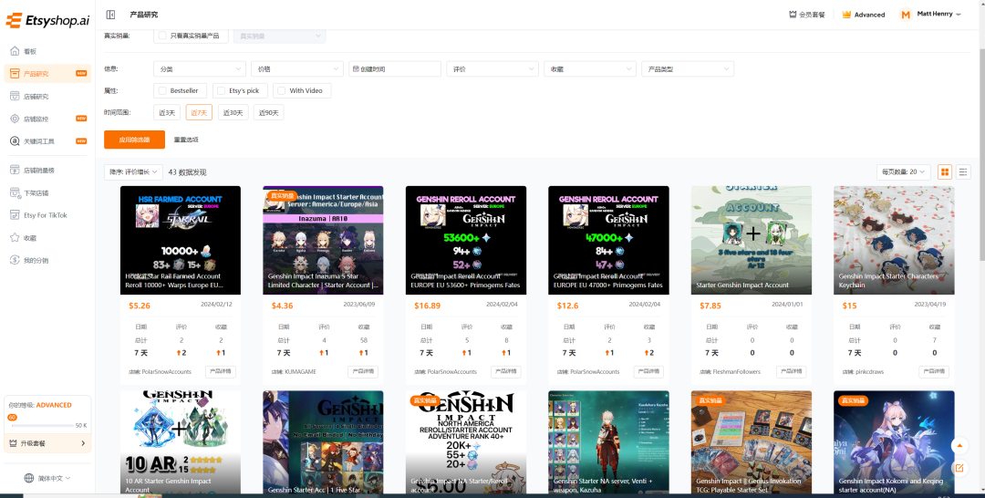Open 收藏 favorites in sidebar
The height and width of the screenshot is (498, 985).
point(47,238)
